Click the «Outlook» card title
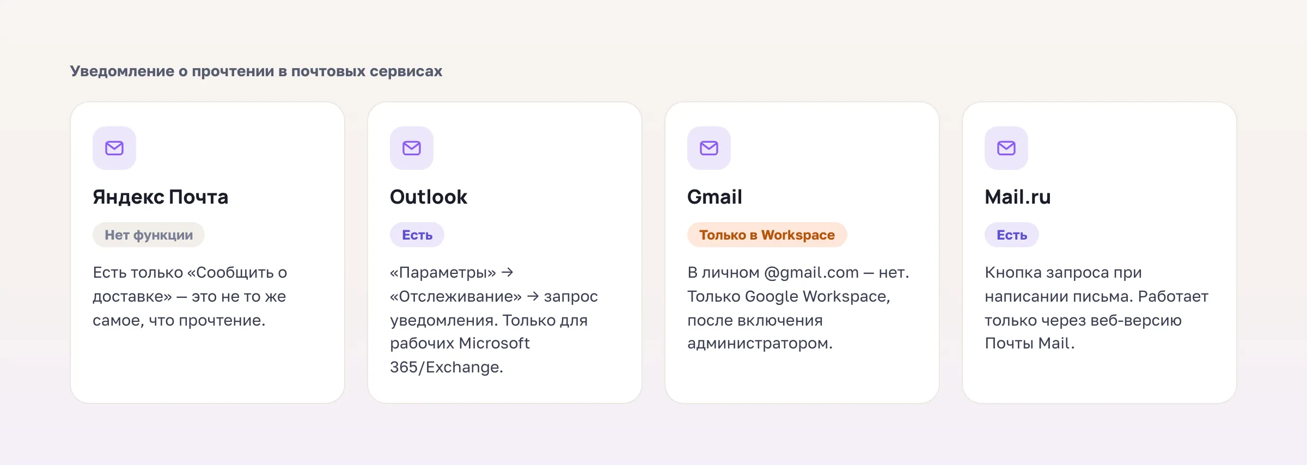This screenshot has width=1307, height=465. (x=429, y=197)
